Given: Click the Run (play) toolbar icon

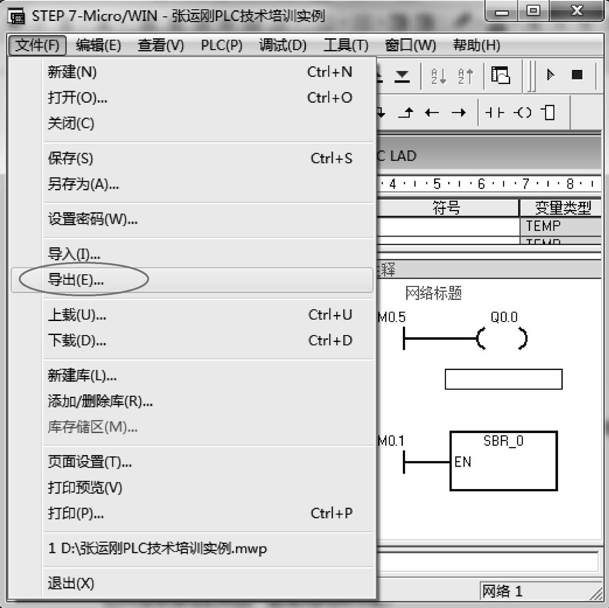Looking at the screenshot, I should tap(550, 75).
